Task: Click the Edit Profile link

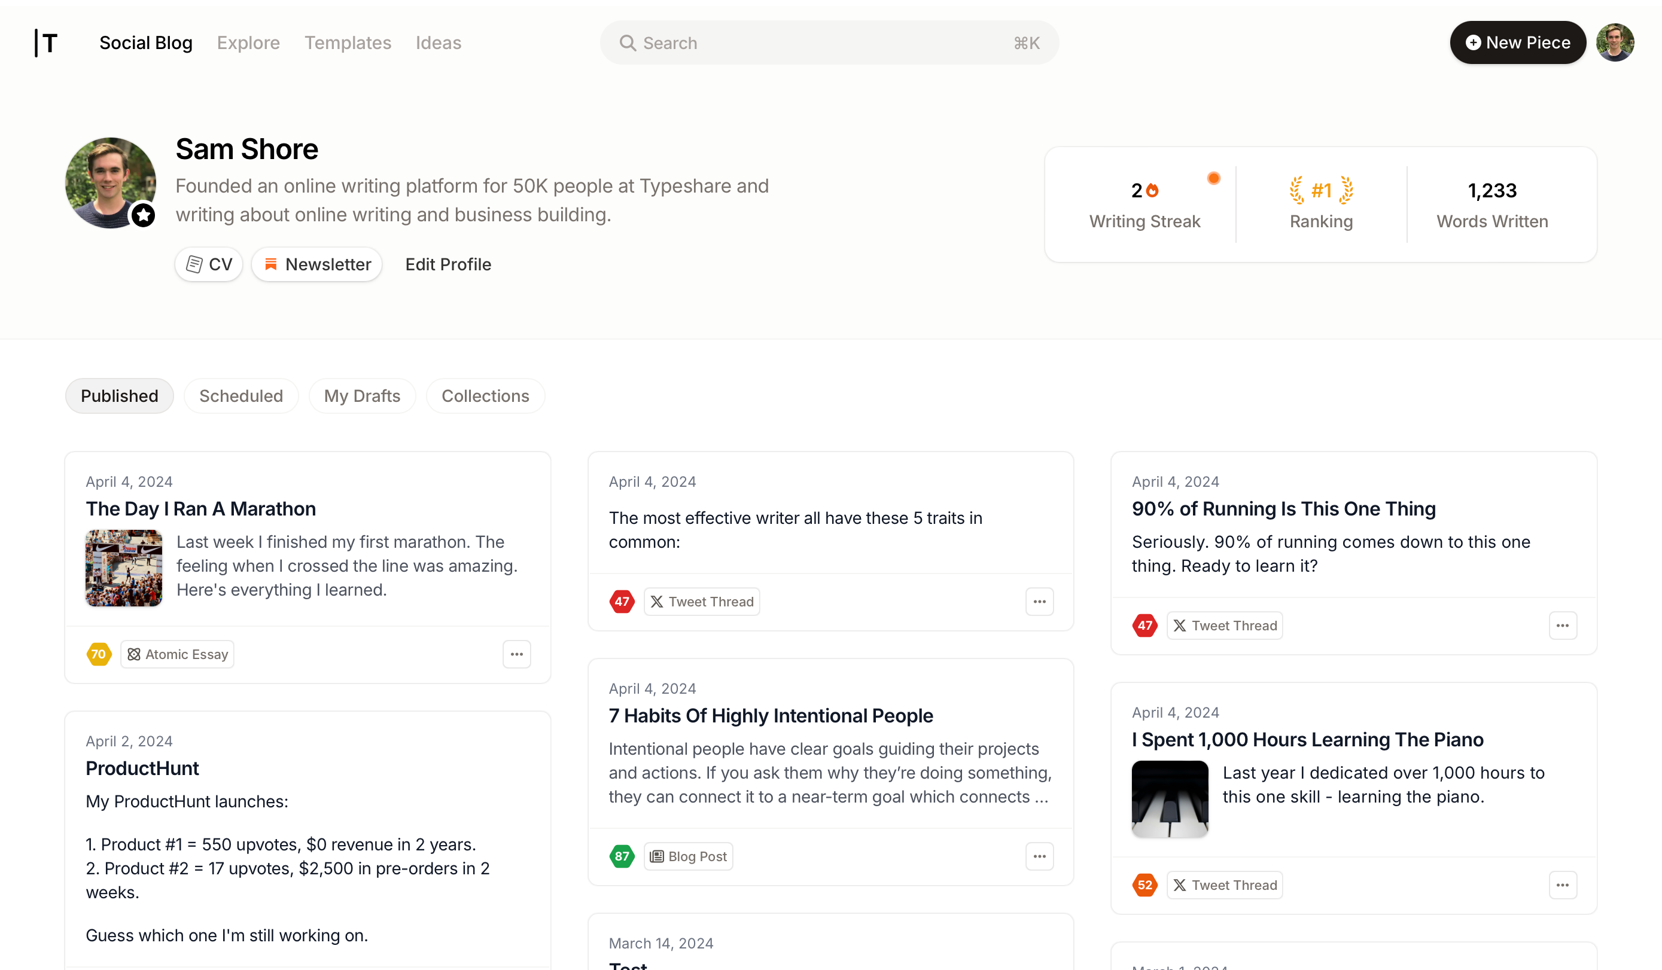Action: [448, 264]
